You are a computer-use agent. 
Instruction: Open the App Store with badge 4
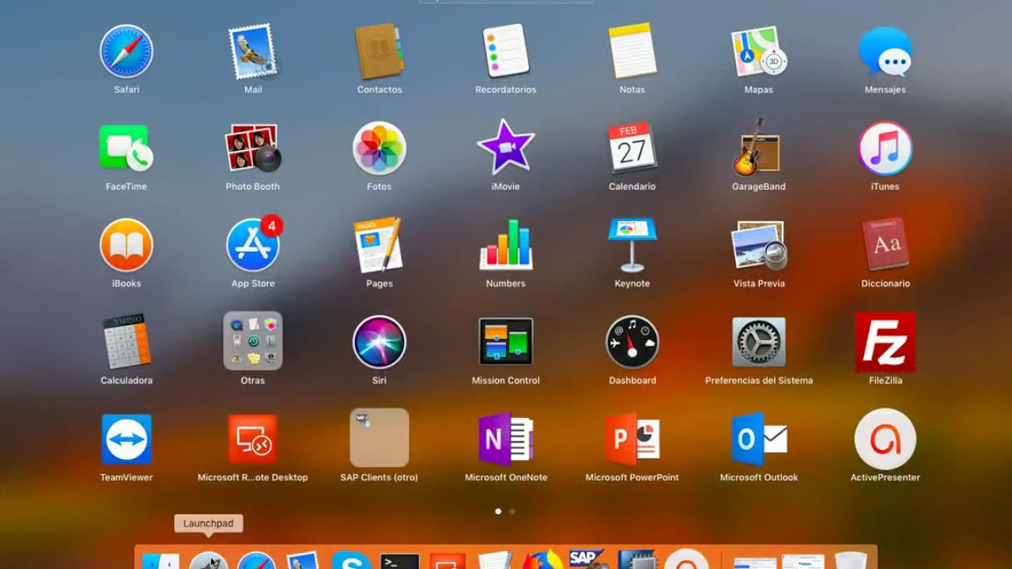tap(253, 246)
